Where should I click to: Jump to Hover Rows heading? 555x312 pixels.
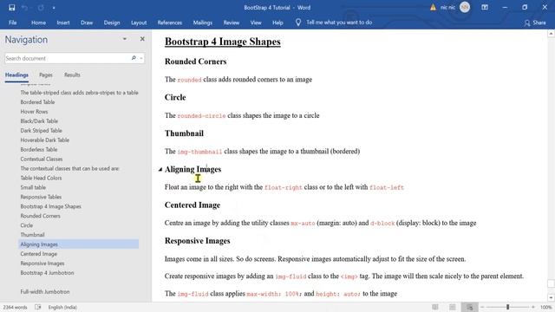tap(34, 112)
